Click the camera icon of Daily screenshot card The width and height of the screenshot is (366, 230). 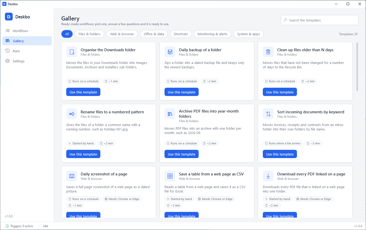[x=72, y=176]
